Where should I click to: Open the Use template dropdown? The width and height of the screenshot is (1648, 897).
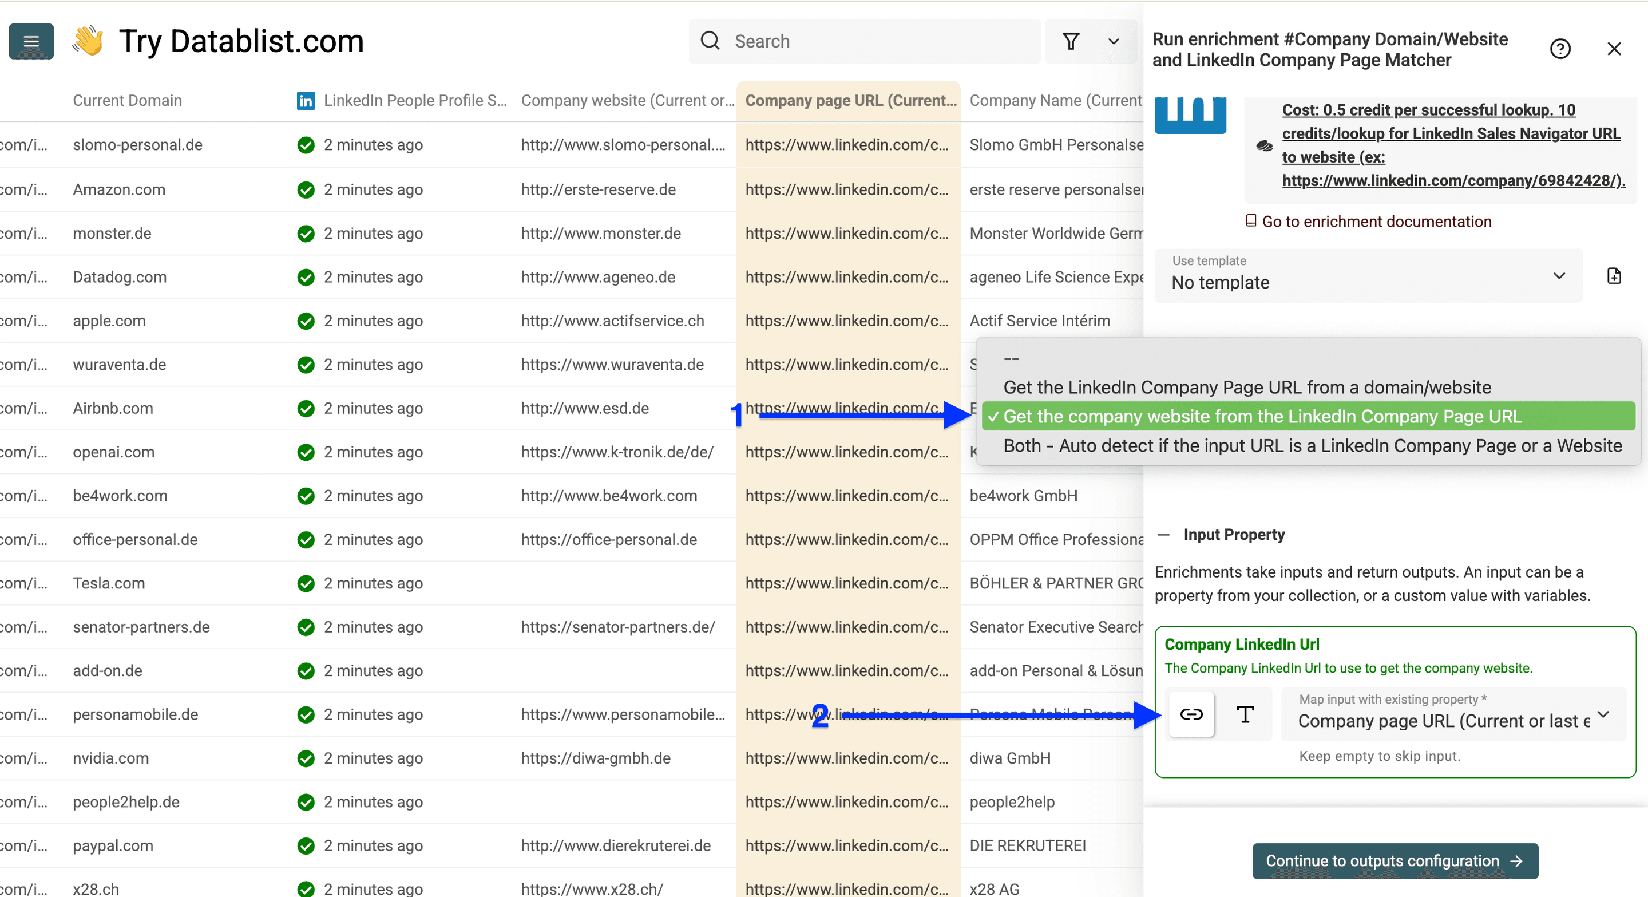(x=1368, y=276)
